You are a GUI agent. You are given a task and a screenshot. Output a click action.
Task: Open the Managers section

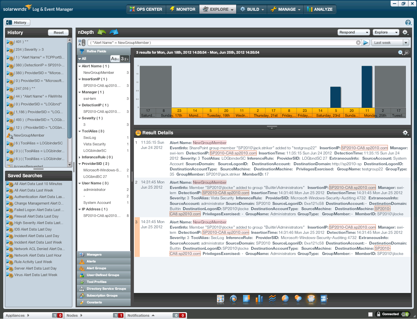coord(104,255)
